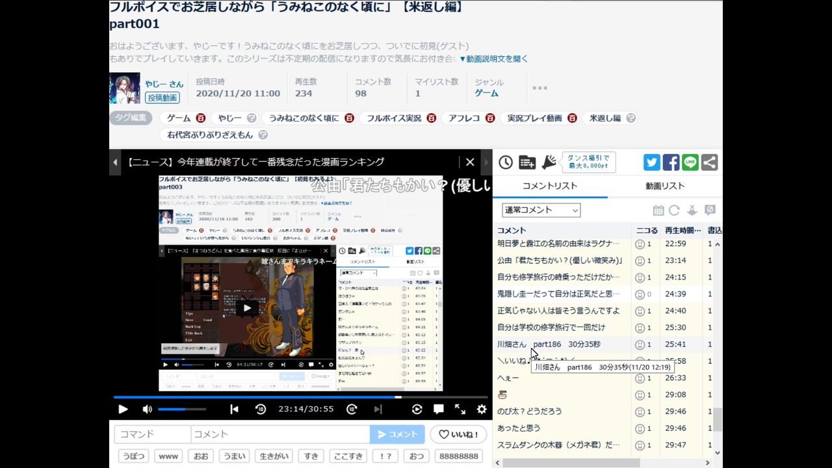Click the タグ編集 button
832x468 pixels.
(131, 118)
